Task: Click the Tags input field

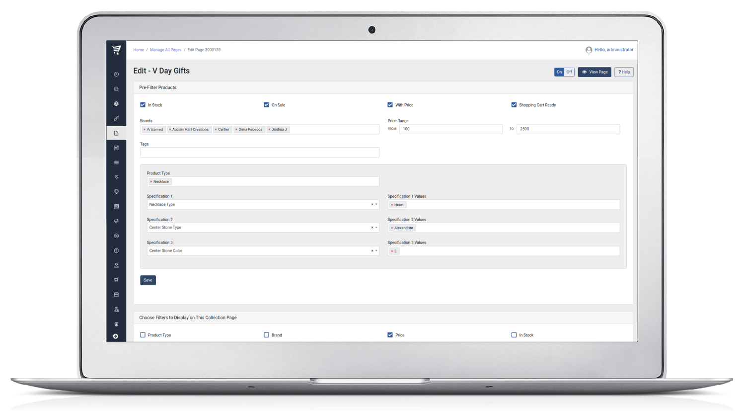Action: [260, 153]
